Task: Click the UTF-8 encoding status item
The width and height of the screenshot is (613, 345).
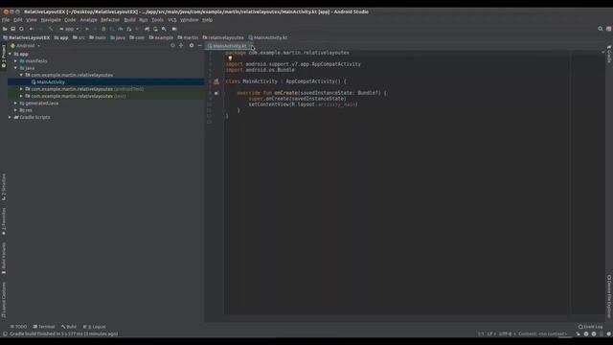Action: click(505, 334)
